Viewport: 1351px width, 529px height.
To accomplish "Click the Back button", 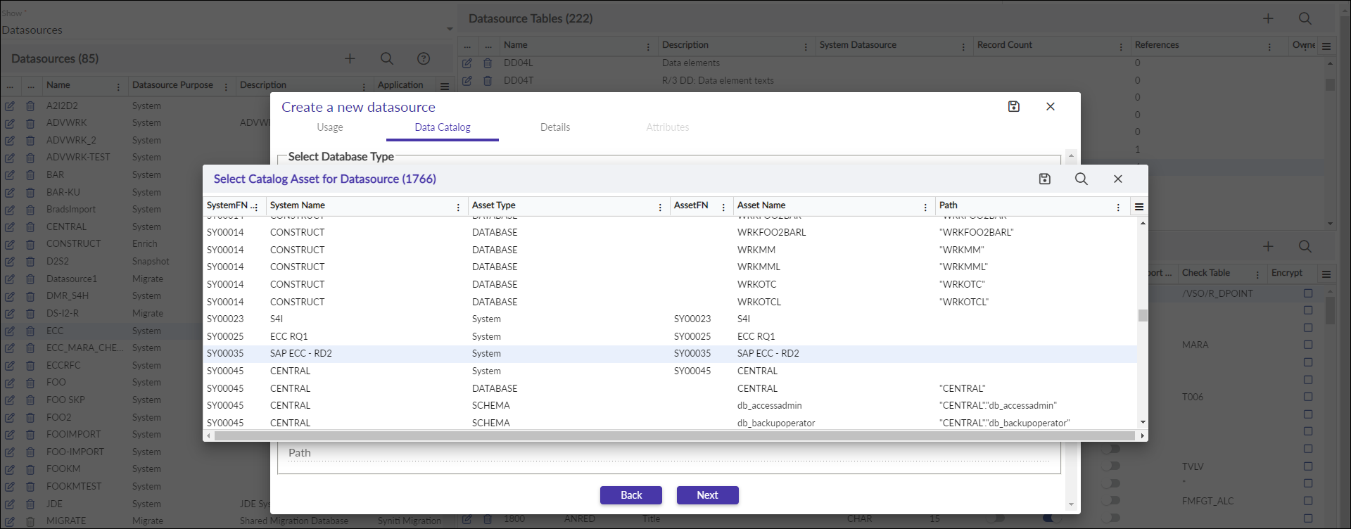I will [x=631, y=495].
